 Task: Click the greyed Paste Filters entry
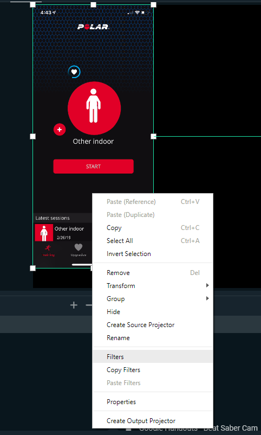[x=153, y=383]
